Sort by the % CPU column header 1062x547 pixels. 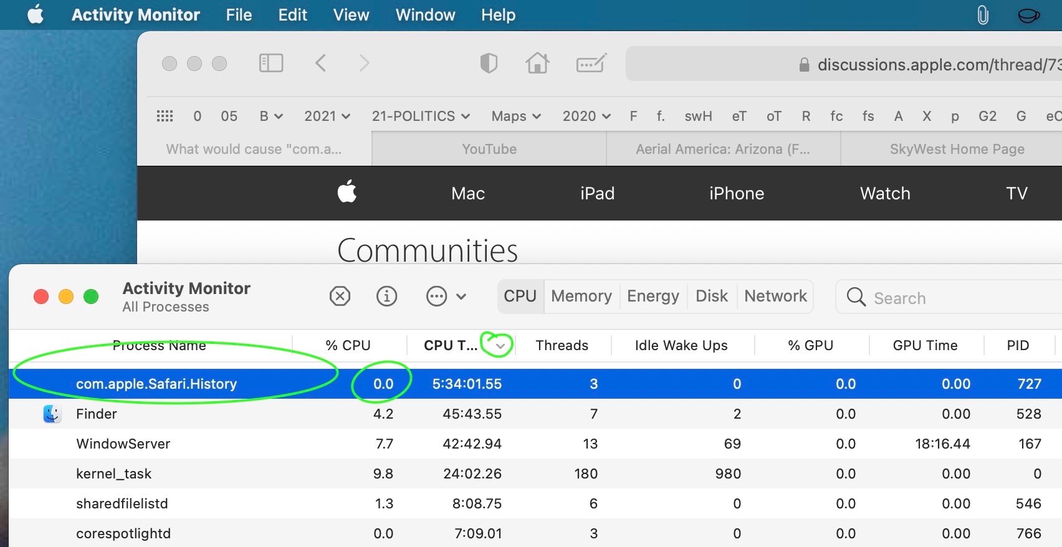(x=348, y=345)
